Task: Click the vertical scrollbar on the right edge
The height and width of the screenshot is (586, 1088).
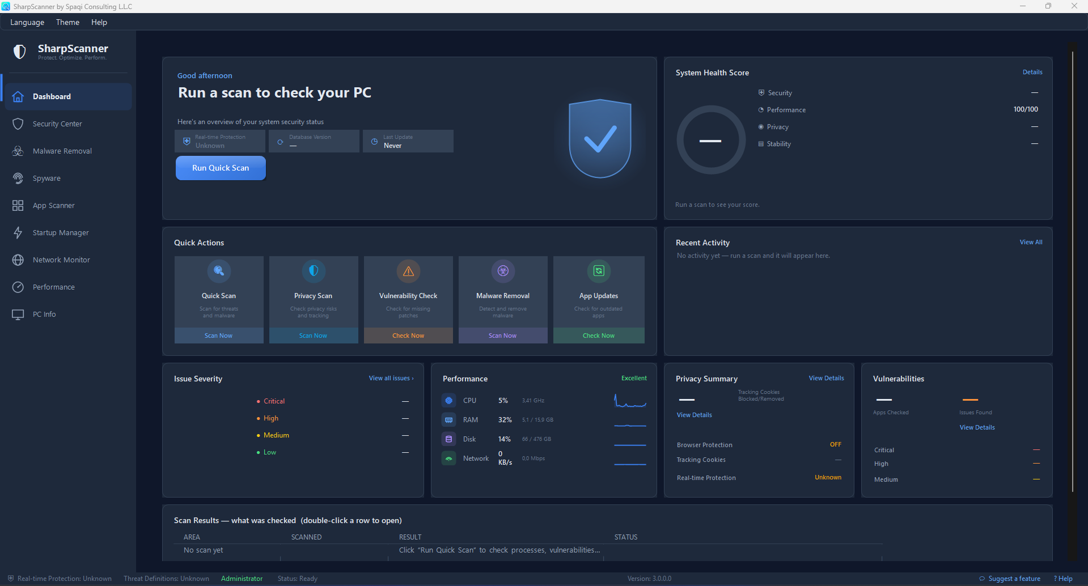Action: tap(1072, 272)
